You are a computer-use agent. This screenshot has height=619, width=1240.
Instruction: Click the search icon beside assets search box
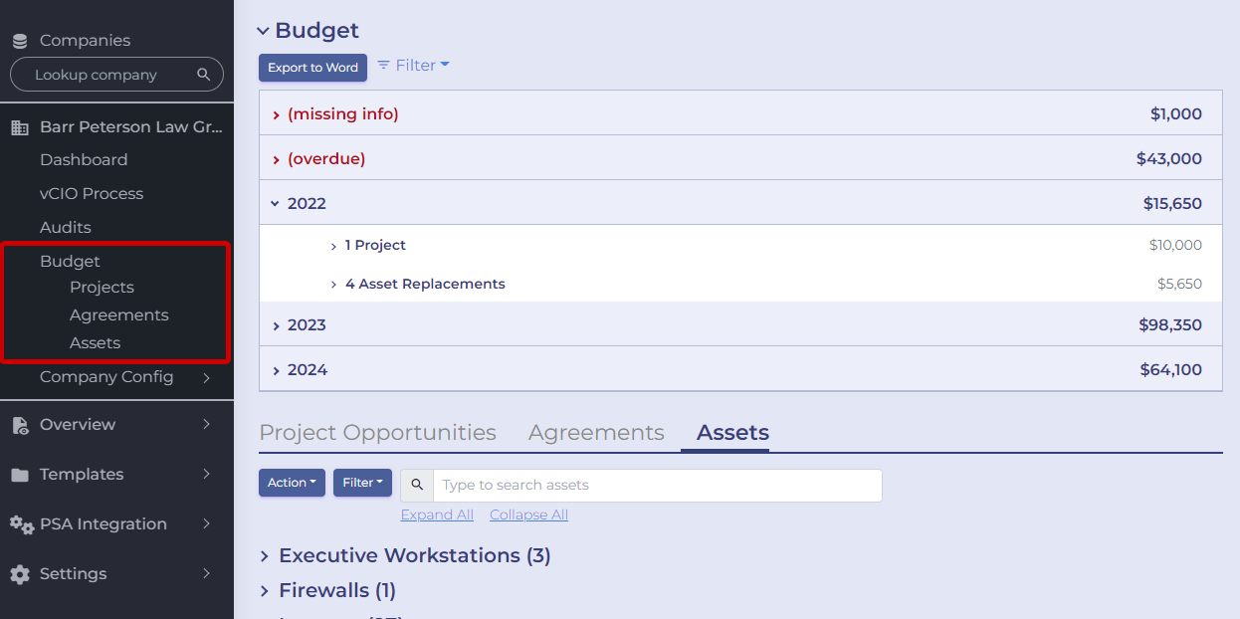click(417, 485)
